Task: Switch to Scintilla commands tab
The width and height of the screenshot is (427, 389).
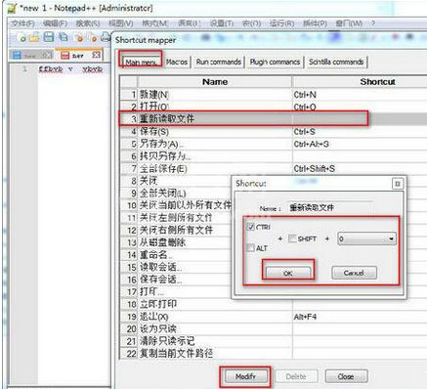Action: (336, 62)
